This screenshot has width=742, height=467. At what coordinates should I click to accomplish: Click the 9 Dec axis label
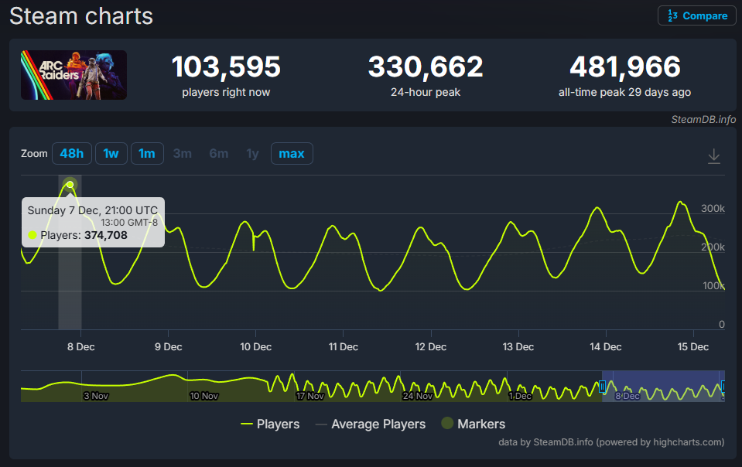pos(168,347)
